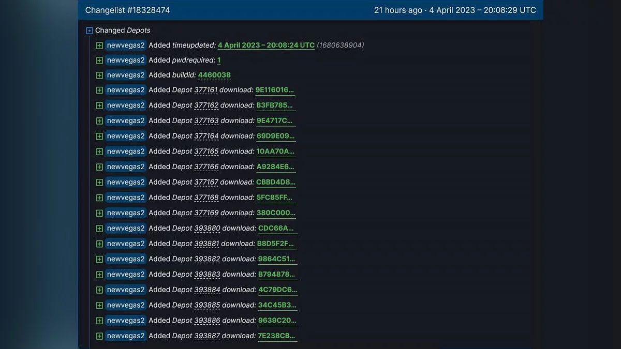Open Depot 393883 link
621x349 pixels.
point(207,274)
